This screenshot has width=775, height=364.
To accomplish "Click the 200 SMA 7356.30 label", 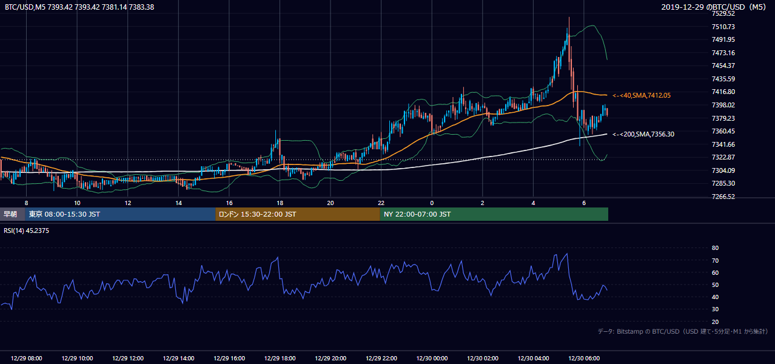I will [x=643, y=134].
